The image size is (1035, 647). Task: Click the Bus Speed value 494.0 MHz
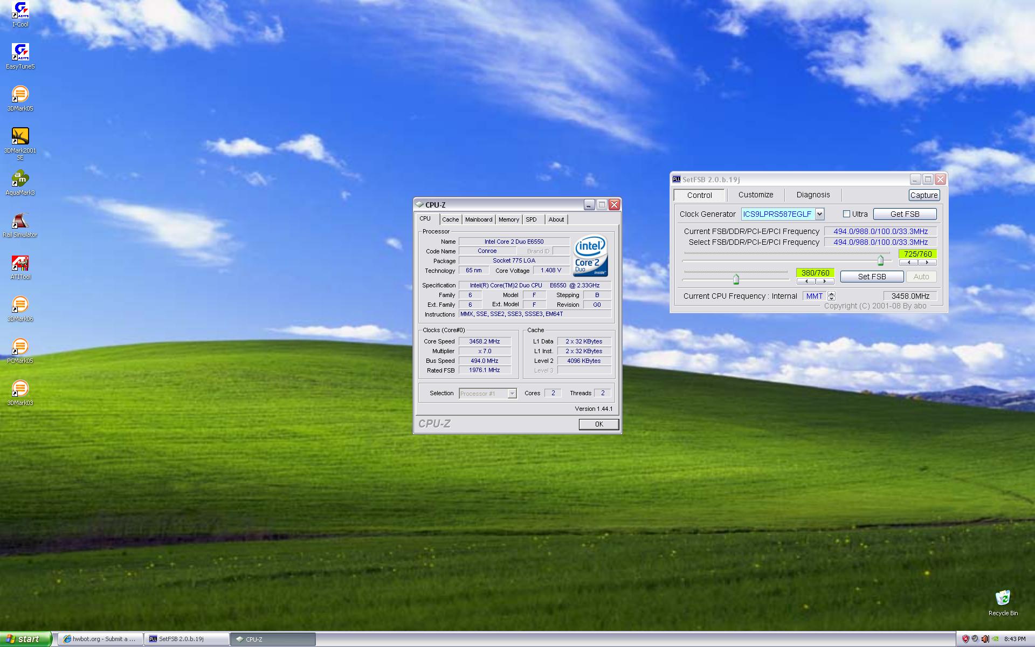pos(485,361)
